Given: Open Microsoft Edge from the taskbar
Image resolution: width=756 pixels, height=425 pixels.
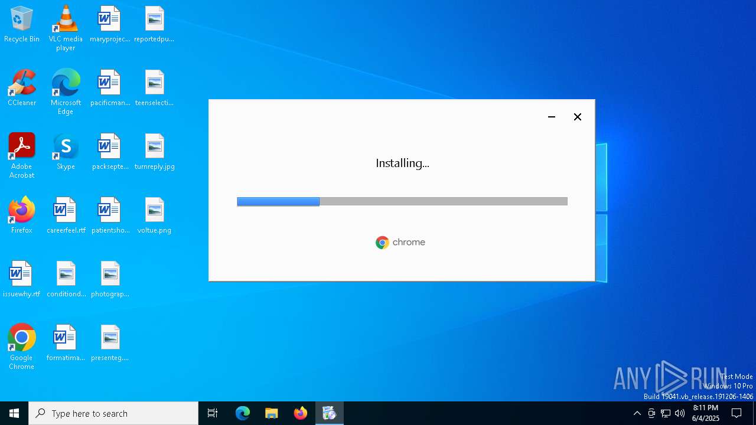Looking at the screenshot, I should coord(243,413).
